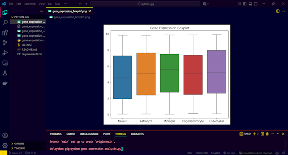Viewport: 288px width, 155px height.
Task: Open the Extensions view in the activity bar
Action: pos(5,33)
